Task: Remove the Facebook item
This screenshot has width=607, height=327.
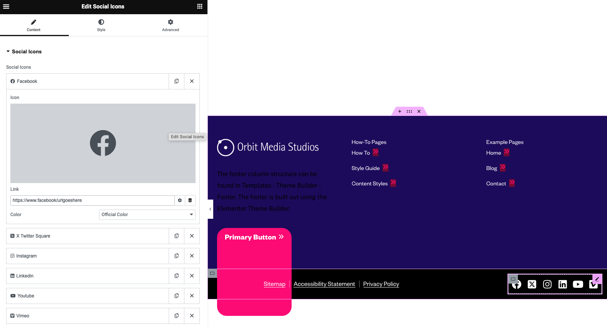Action: [x=192, y=81]
